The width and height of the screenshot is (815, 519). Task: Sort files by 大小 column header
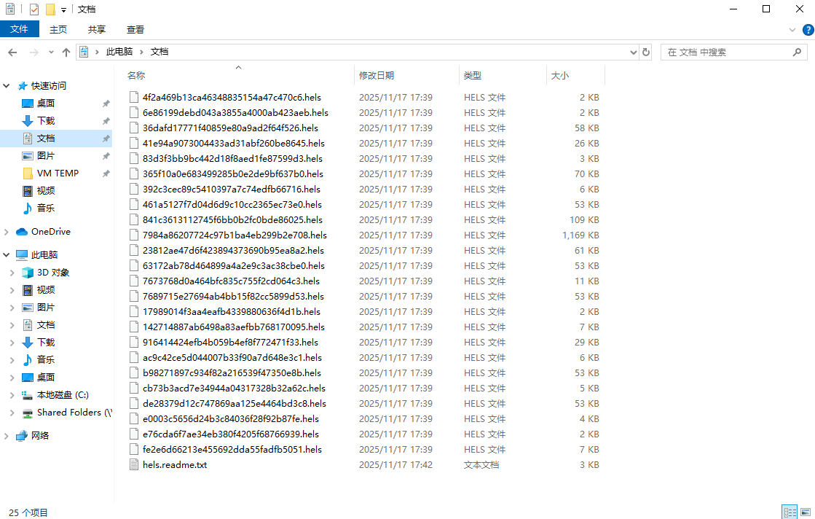(x=559, y=76)
